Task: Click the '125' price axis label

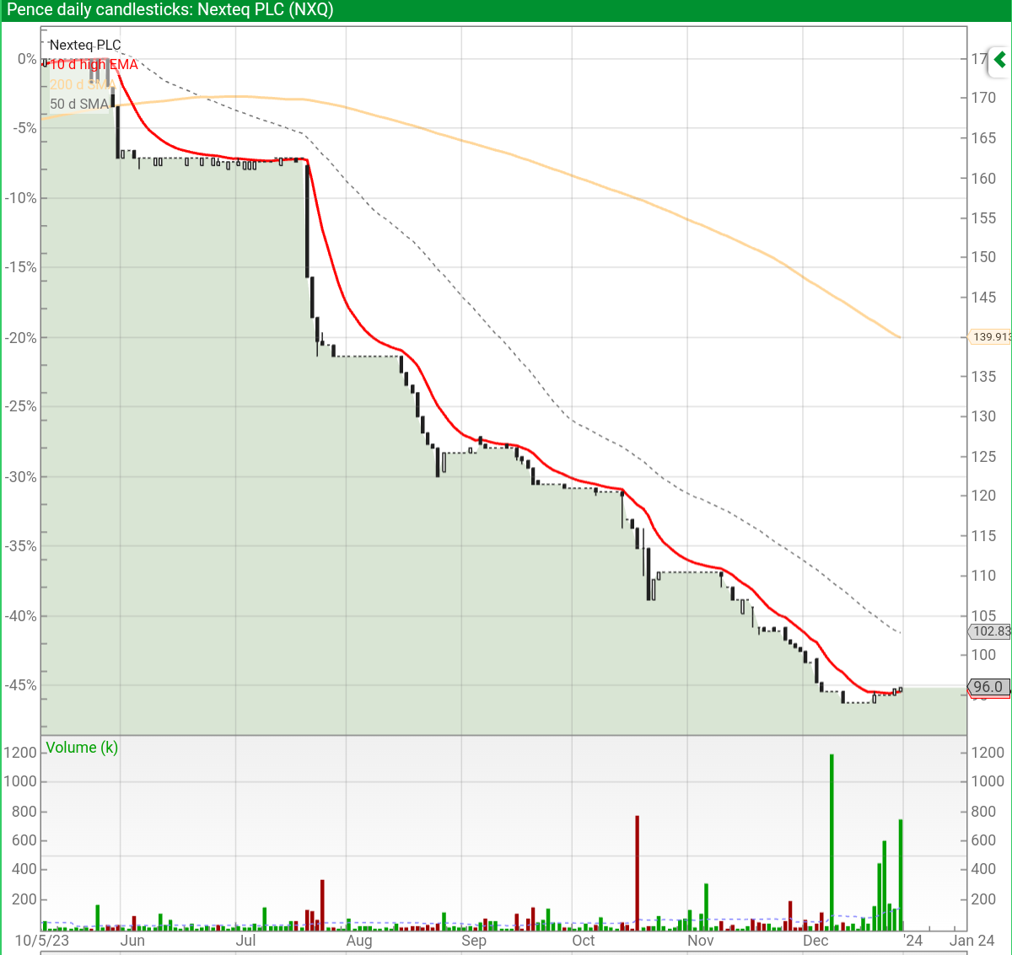Action: [983, 457]
